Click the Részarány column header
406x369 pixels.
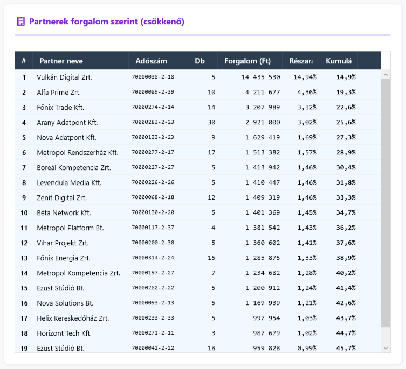tap(300, 61)
